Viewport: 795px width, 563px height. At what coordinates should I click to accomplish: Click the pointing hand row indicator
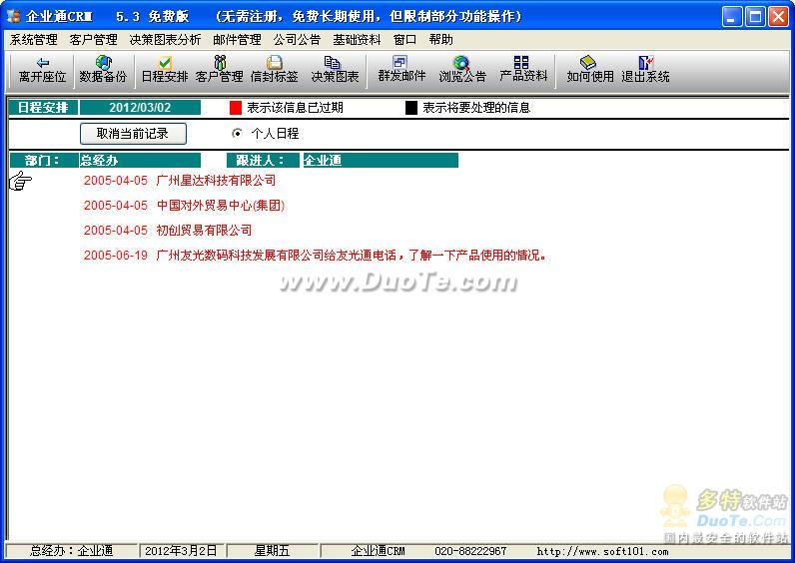point(20,181)
